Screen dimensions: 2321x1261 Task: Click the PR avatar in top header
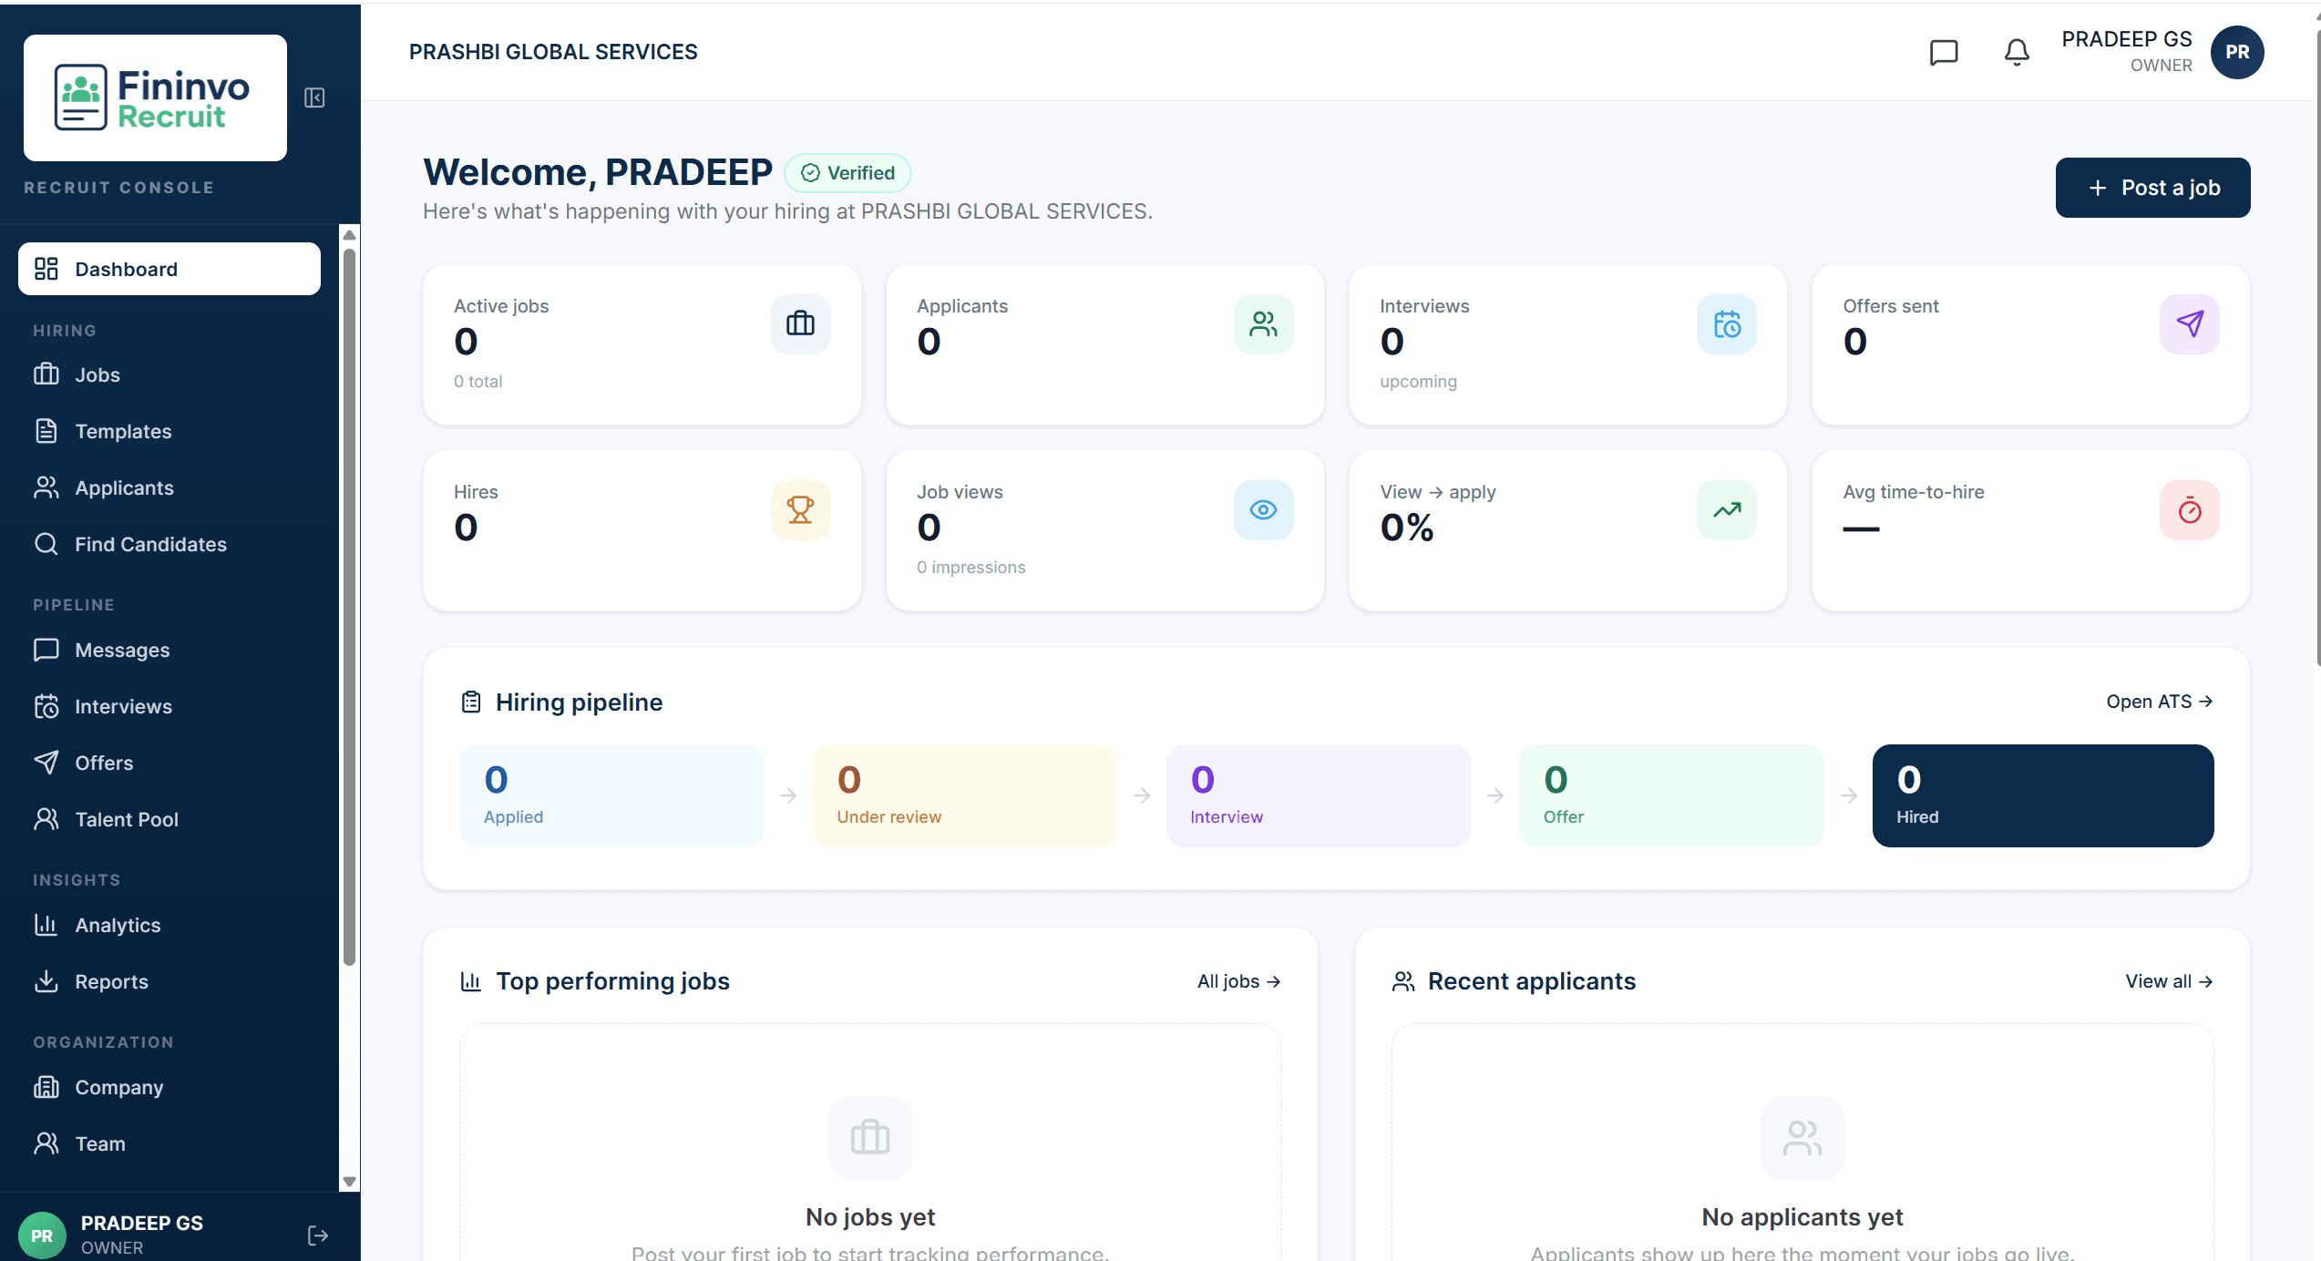point(2237,53)
